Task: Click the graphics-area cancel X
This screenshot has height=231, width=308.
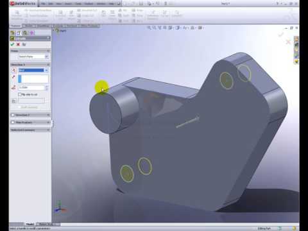Action: 288,42
